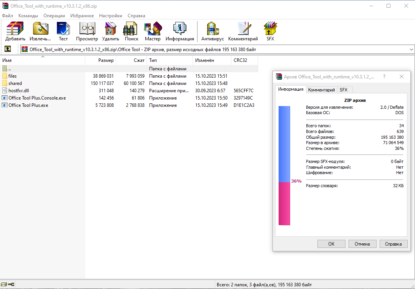
Task: Sort by the Изменён column header
Action: pyautogui.click(x=212, y=60)
